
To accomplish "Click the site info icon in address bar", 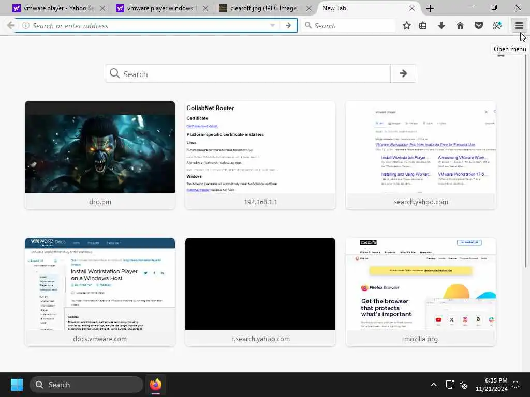I will point(26,25).
